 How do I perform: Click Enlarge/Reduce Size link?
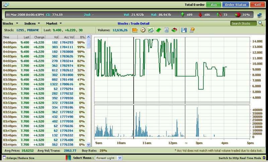click(20, 158)
